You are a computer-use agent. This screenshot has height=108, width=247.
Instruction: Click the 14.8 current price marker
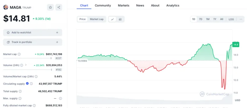236,44
